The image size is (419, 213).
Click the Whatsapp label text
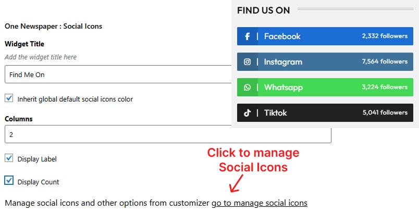pyautogui.click(x=283, y=87)
